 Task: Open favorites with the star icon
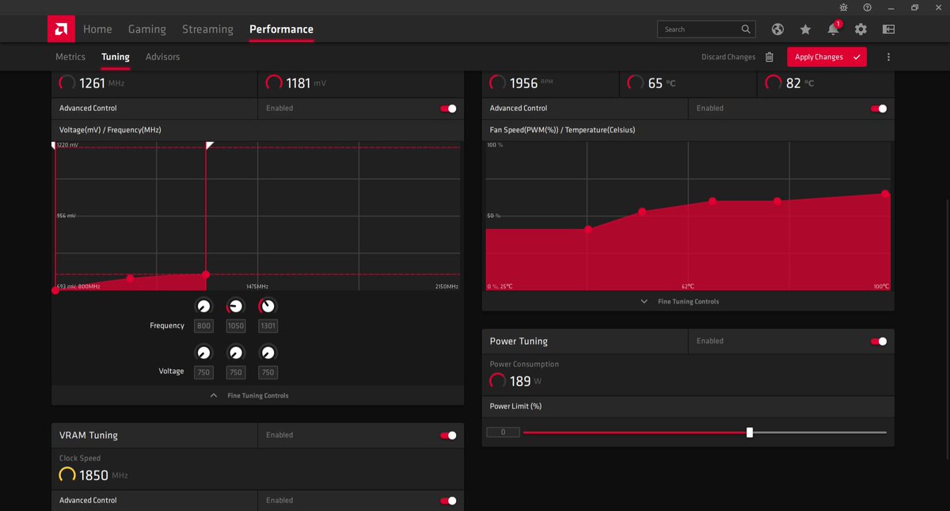[x=805, y=29]
